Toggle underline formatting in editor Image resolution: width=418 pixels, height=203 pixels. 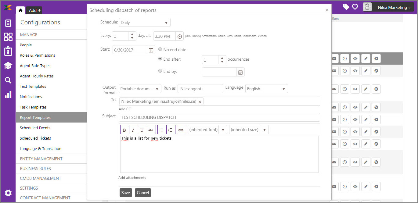tap(142, 130)
